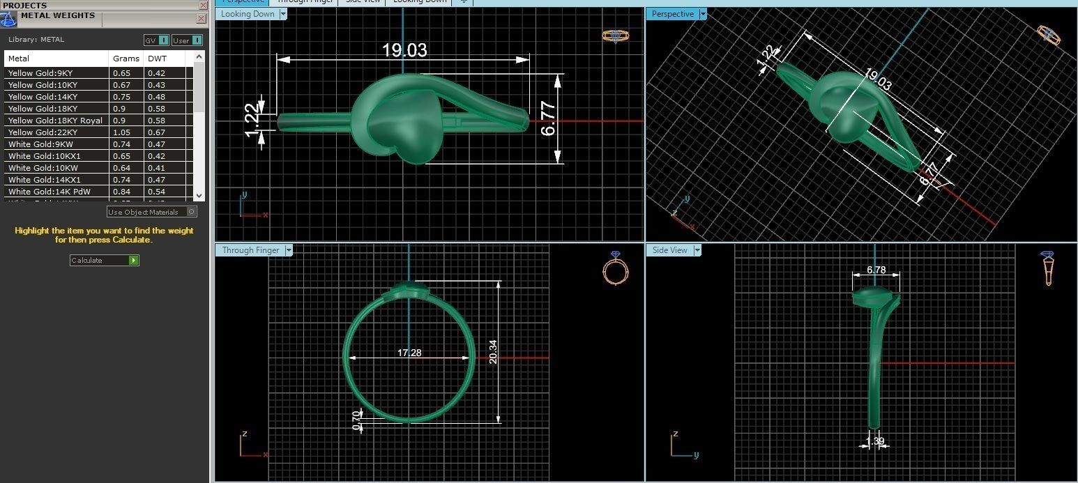Image resolution: width=1078 pixels, height=483 pixels.
Task: Click 6.77 dimension in Looking Down viewport
Action: pyautogui.click(x=548, y=119)
